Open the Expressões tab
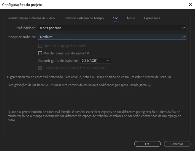This screenshot has width=195, height=151. click(152, 18)
